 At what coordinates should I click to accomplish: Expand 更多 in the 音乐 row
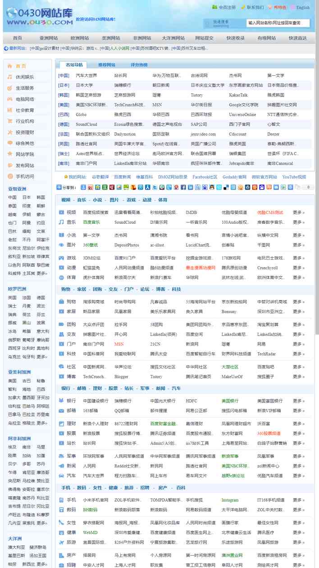299,222
